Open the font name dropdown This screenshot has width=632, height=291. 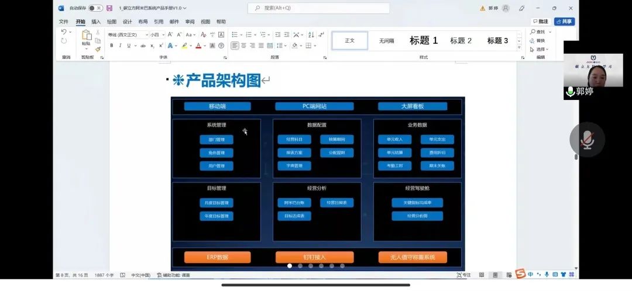146,35
